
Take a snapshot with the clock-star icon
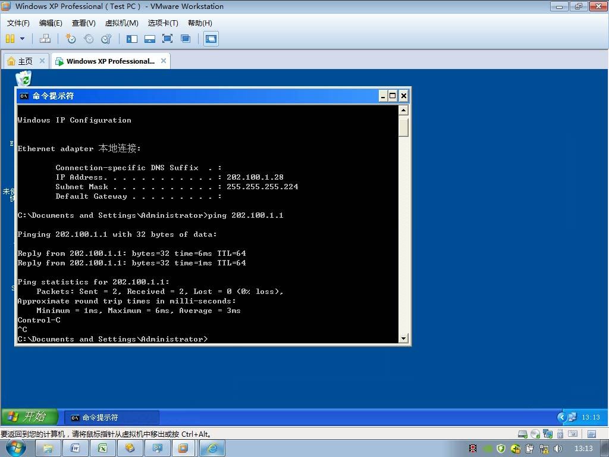70,39
